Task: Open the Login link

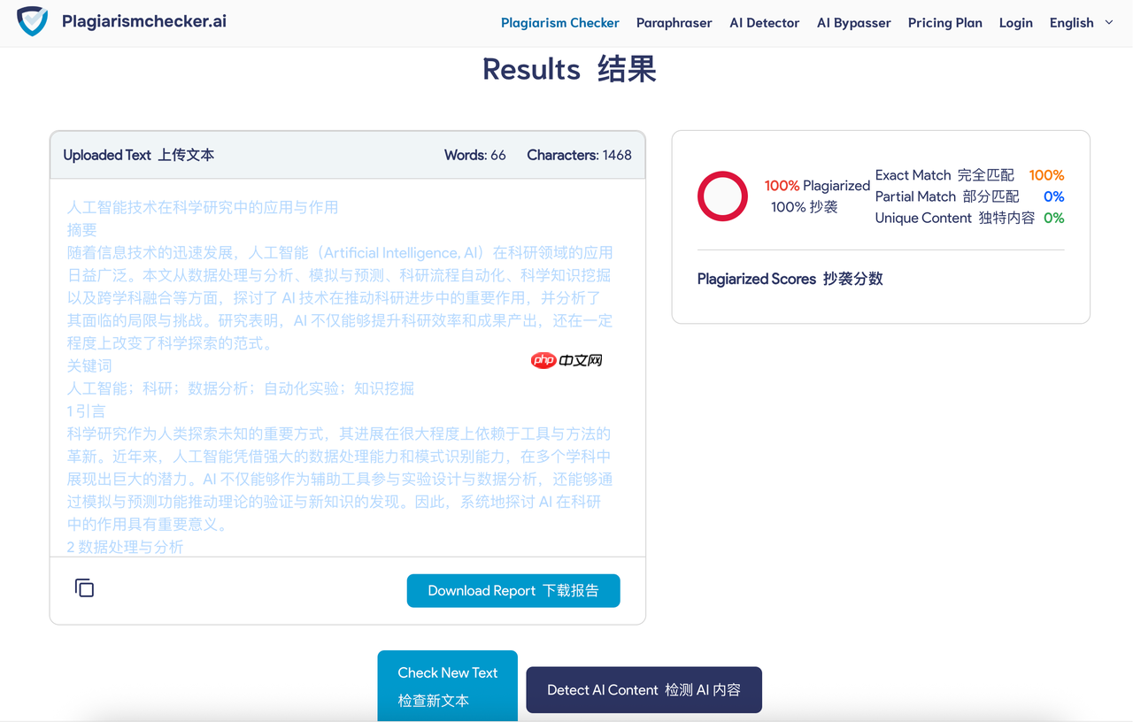Action: click(1015, 22)
